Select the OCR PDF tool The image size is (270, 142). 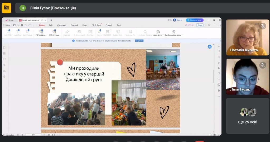pos(108,33)
